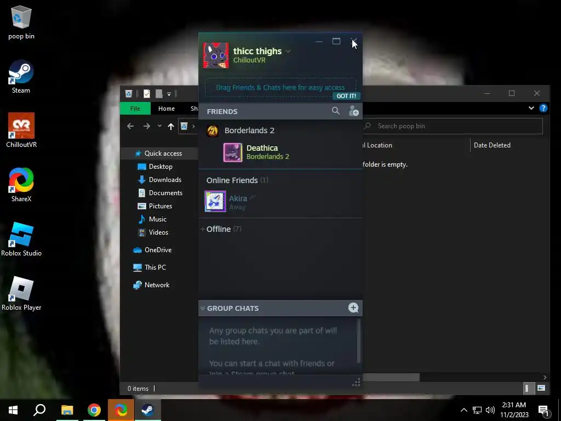Open Explorer Help question mark icon

click(x=543, y=108)
